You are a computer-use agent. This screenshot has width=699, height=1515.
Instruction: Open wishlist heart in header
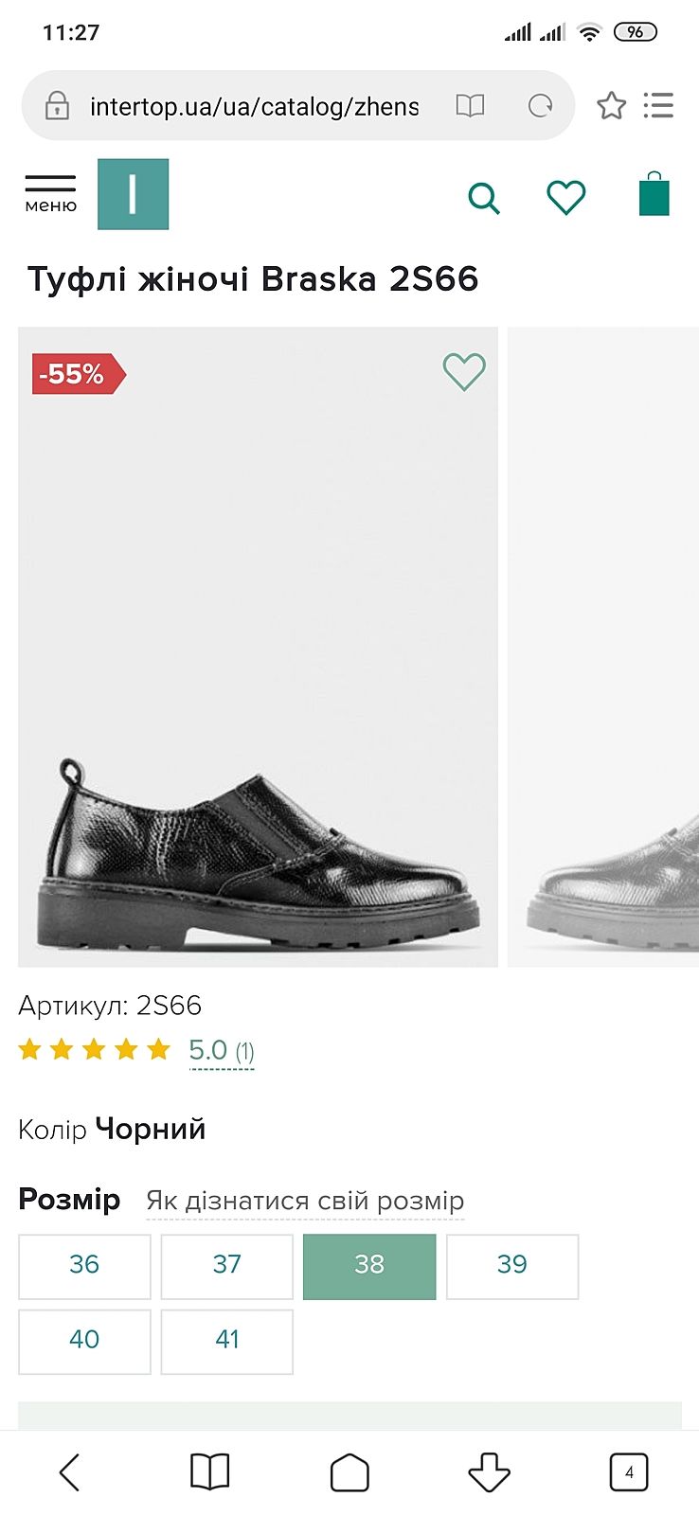point(566,197)
